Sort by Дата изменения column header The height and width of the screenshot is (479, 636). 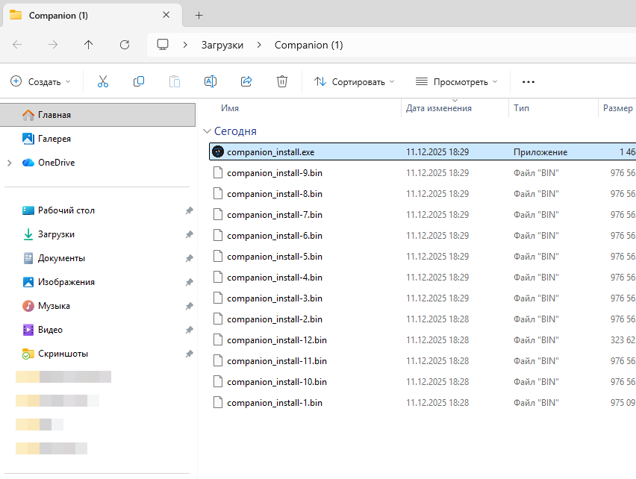(x=439, y=108)
